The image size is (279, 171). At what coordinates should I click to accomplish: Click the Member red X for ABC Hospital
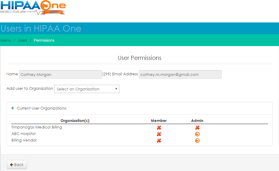(x=159, y=134)
